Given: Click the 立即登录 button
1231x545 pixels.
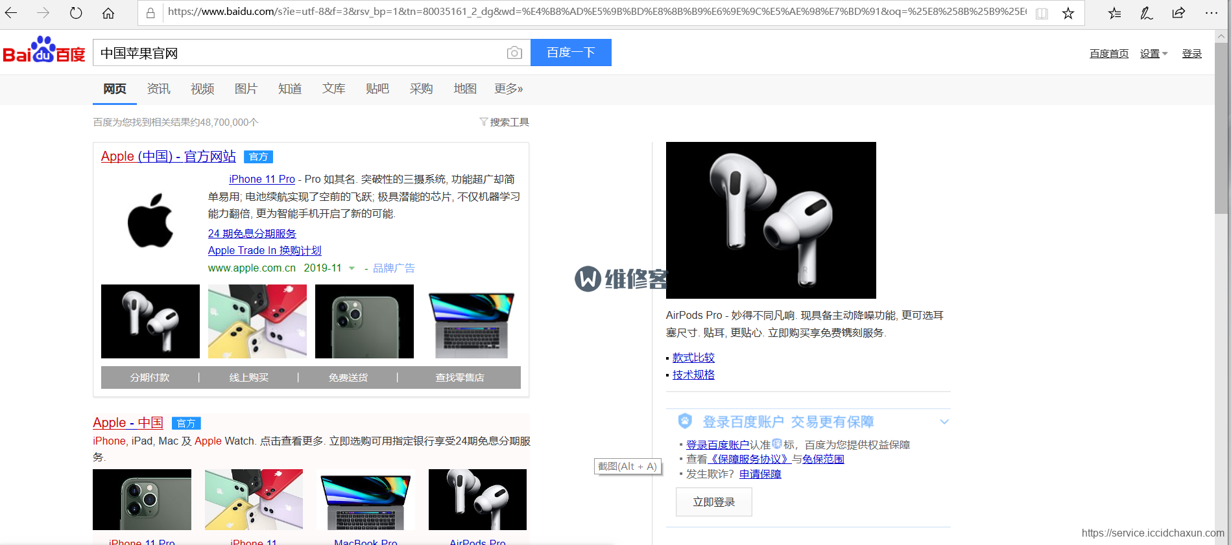Looking at the screenshot, I should 713,502.
